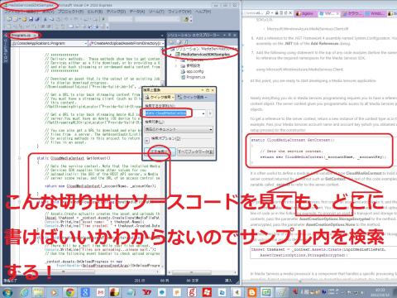Open the file explorer folder taskbar icon

[x=39, y=292]
